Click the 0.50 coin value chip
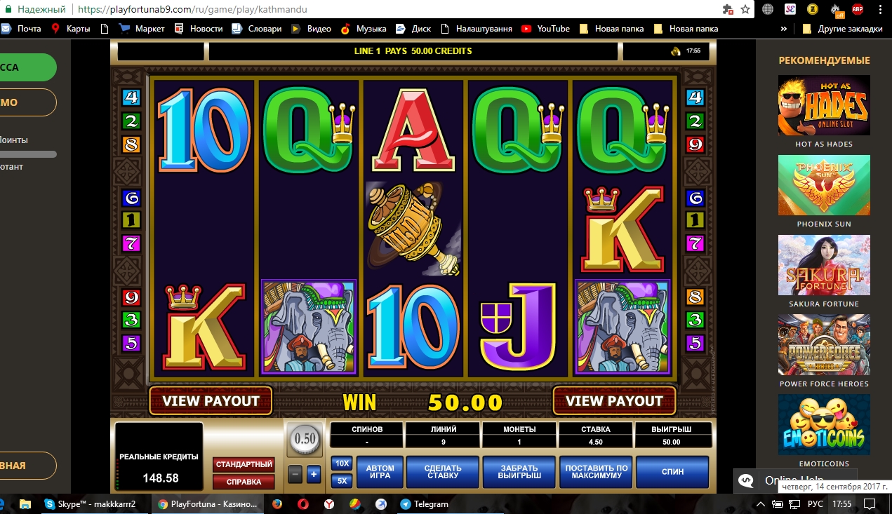 [304, 440]
